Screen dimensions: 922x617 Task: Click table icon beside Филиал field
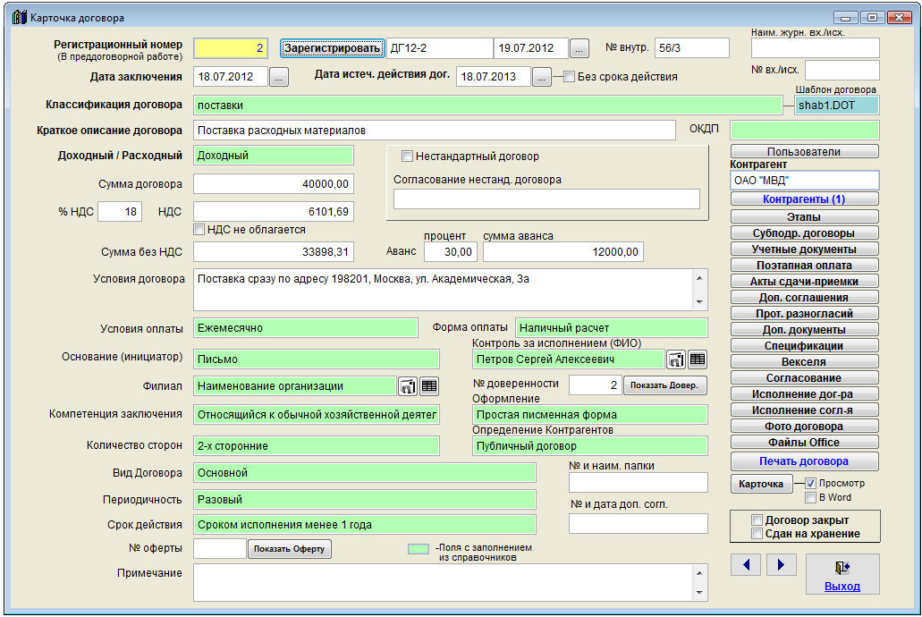[x=429, y=386]
